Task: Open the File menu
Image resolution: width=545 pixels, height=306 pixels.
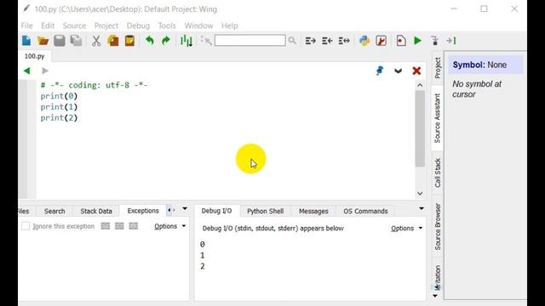Action: (26, 25)
